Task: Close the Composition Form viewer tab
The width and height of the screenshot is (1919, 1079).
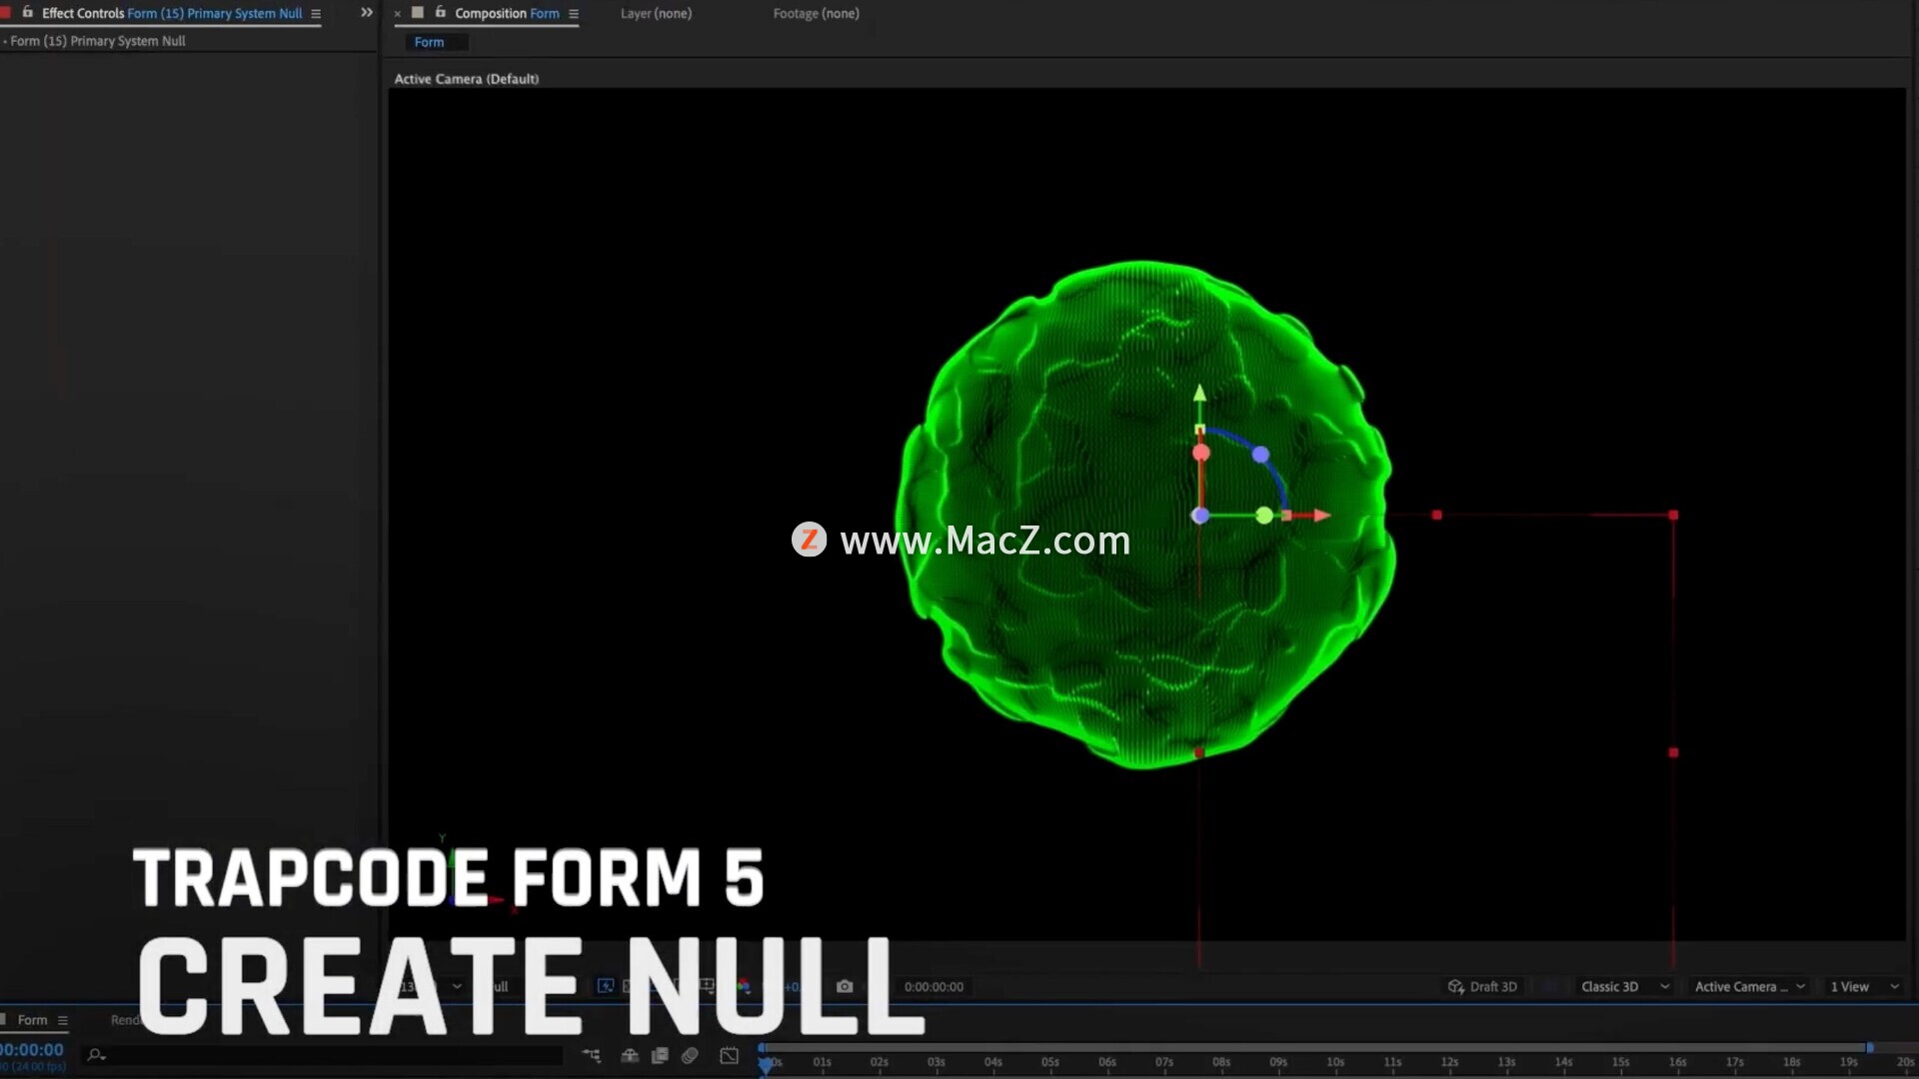Action: tap(398, 14)
